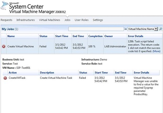
Task: Select the 'Create Virtual Machine' job name
Action: [21, 47]
